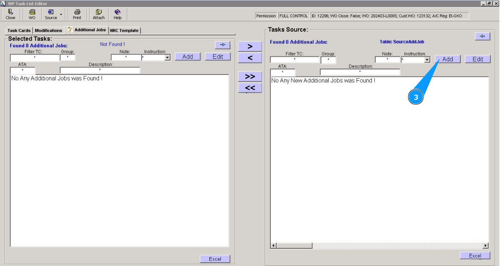Click 'No Any Additional Jobs was Found !' text
500x266 pixels.
coord(57,79)
